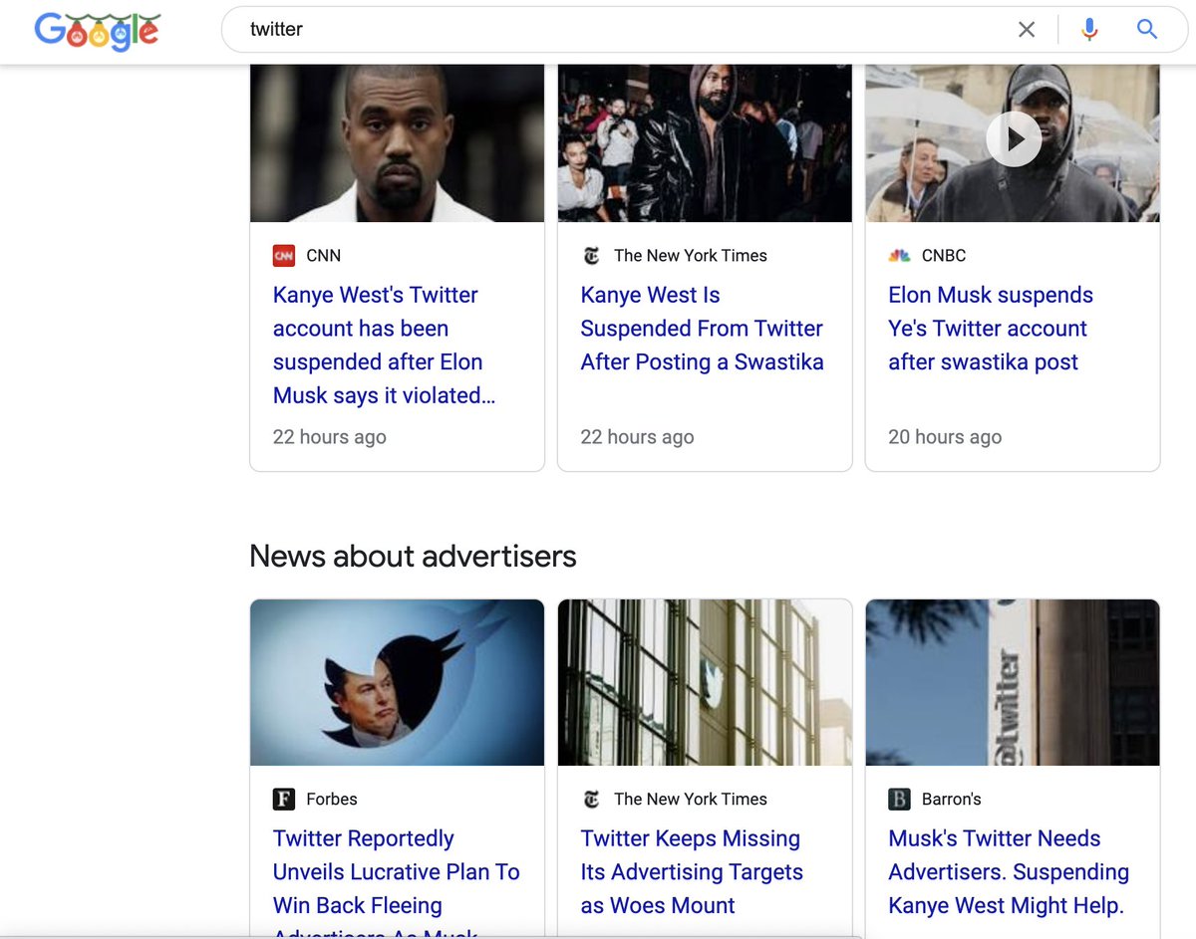Screen dimensions: 1196x939
Task: Click the 'CNBC' source name text
Action: 944,256
